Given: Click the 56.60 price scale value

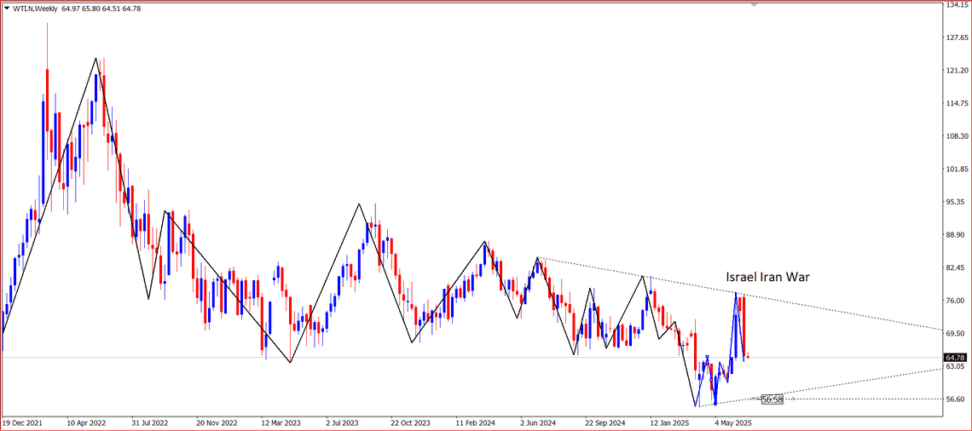Looking at the screenshot, I should pyautogui.click(x=956, y=399).
